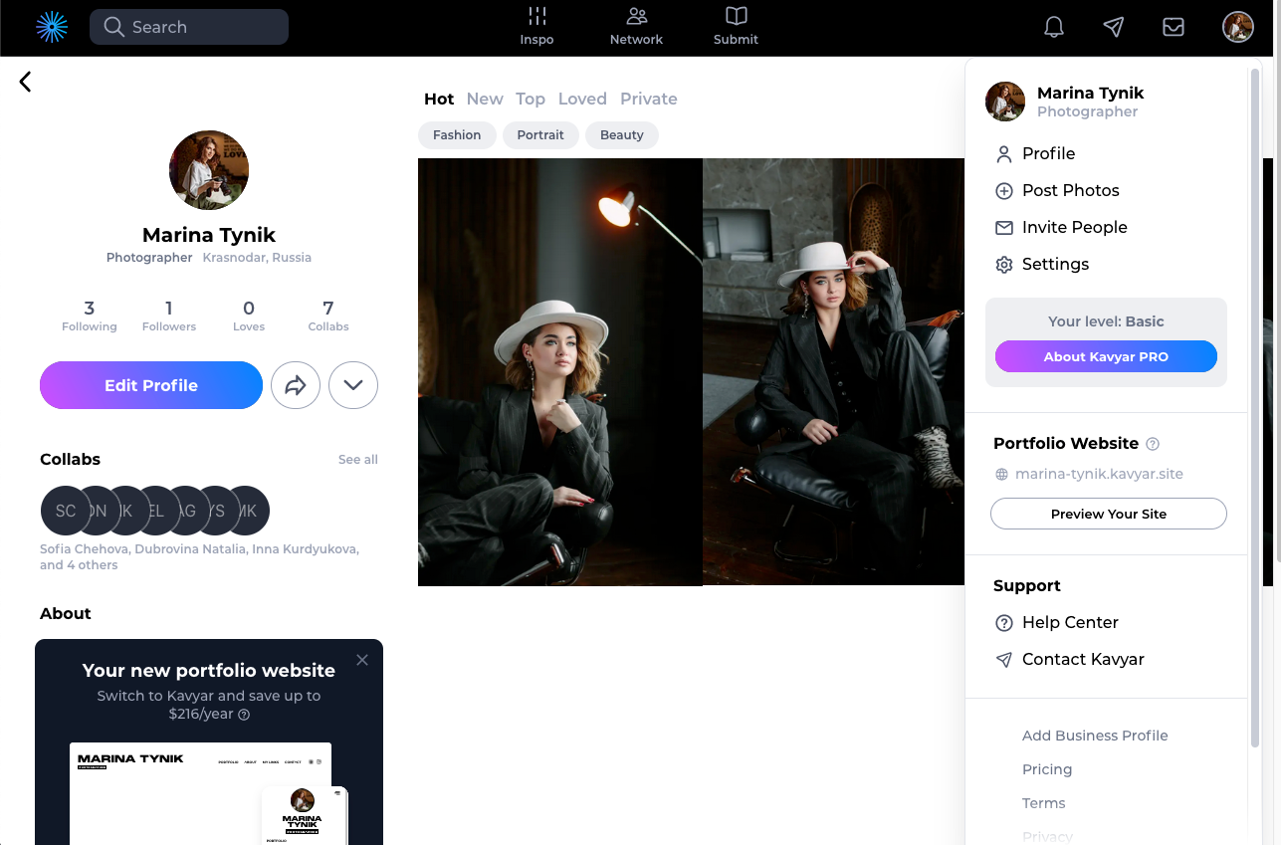Switch to the Private tab
Viewport: 1281px width, 845px height.
648,99
